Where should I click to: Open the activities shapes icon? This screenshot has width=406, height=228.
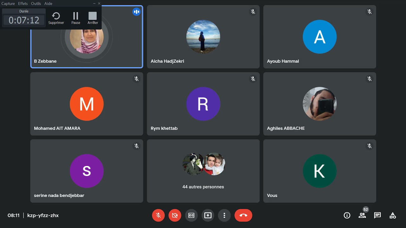click(x=393, y=215)
